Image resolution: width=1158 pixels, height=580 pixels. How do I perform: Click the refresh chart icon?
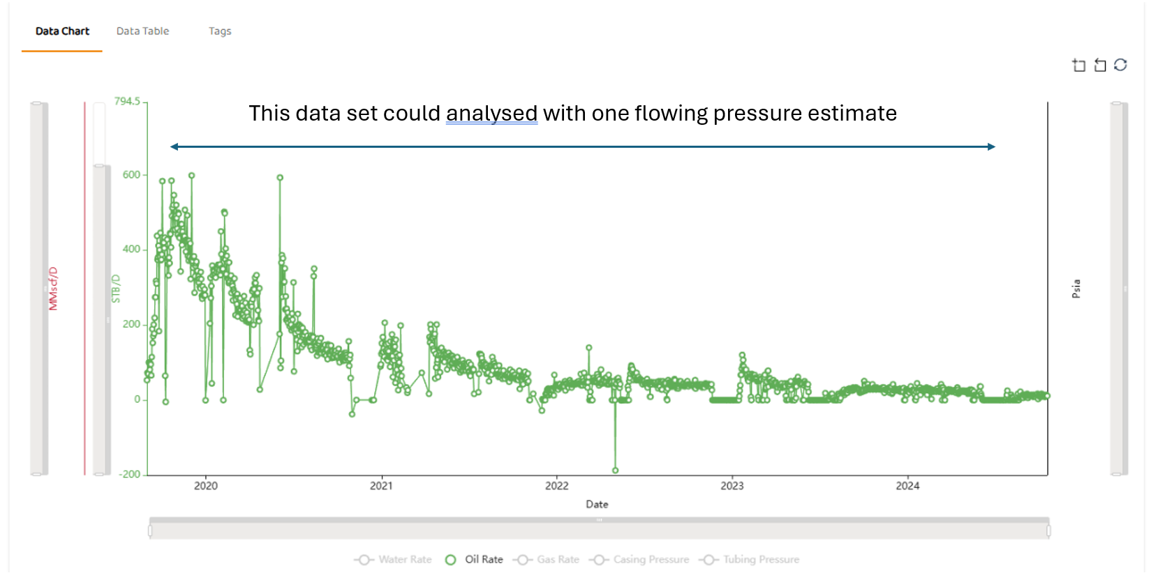click(x=1120, y=65)
